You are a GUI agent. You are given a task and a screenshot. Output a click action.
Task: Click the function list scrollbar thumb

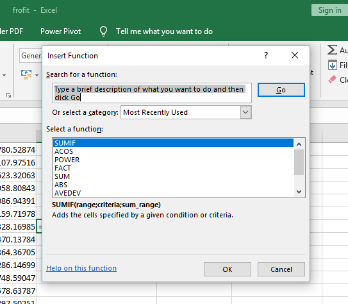tap(299, 162)
